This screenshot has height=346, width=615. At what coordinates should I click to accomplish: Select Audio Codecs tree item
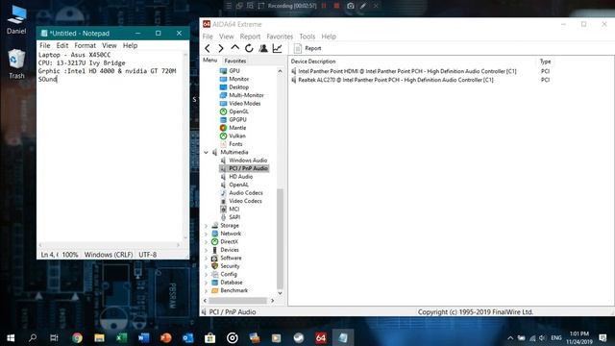pos(246,193)
